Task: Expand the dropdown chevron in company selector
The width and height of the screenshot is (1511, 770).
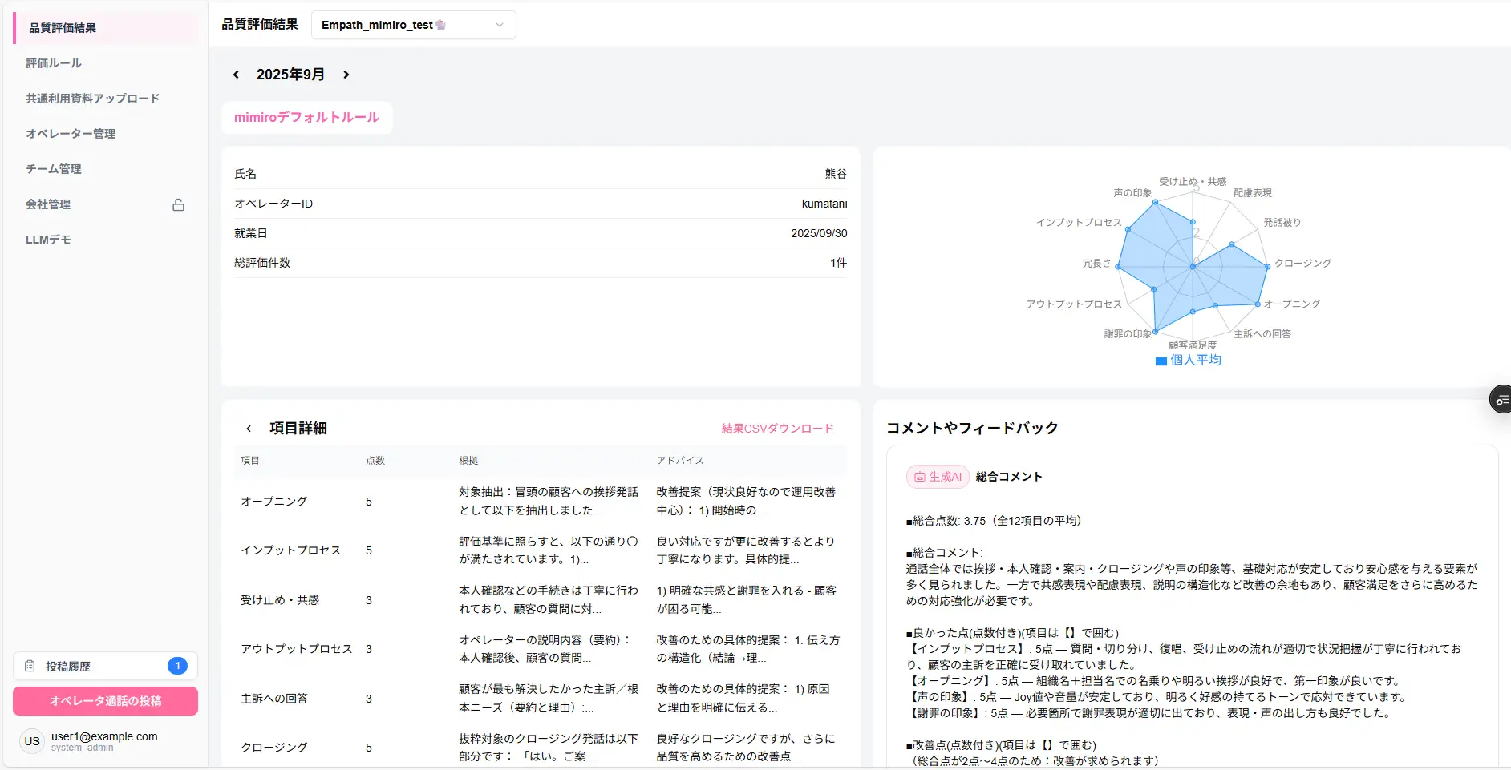Action: tap(500, 25)
